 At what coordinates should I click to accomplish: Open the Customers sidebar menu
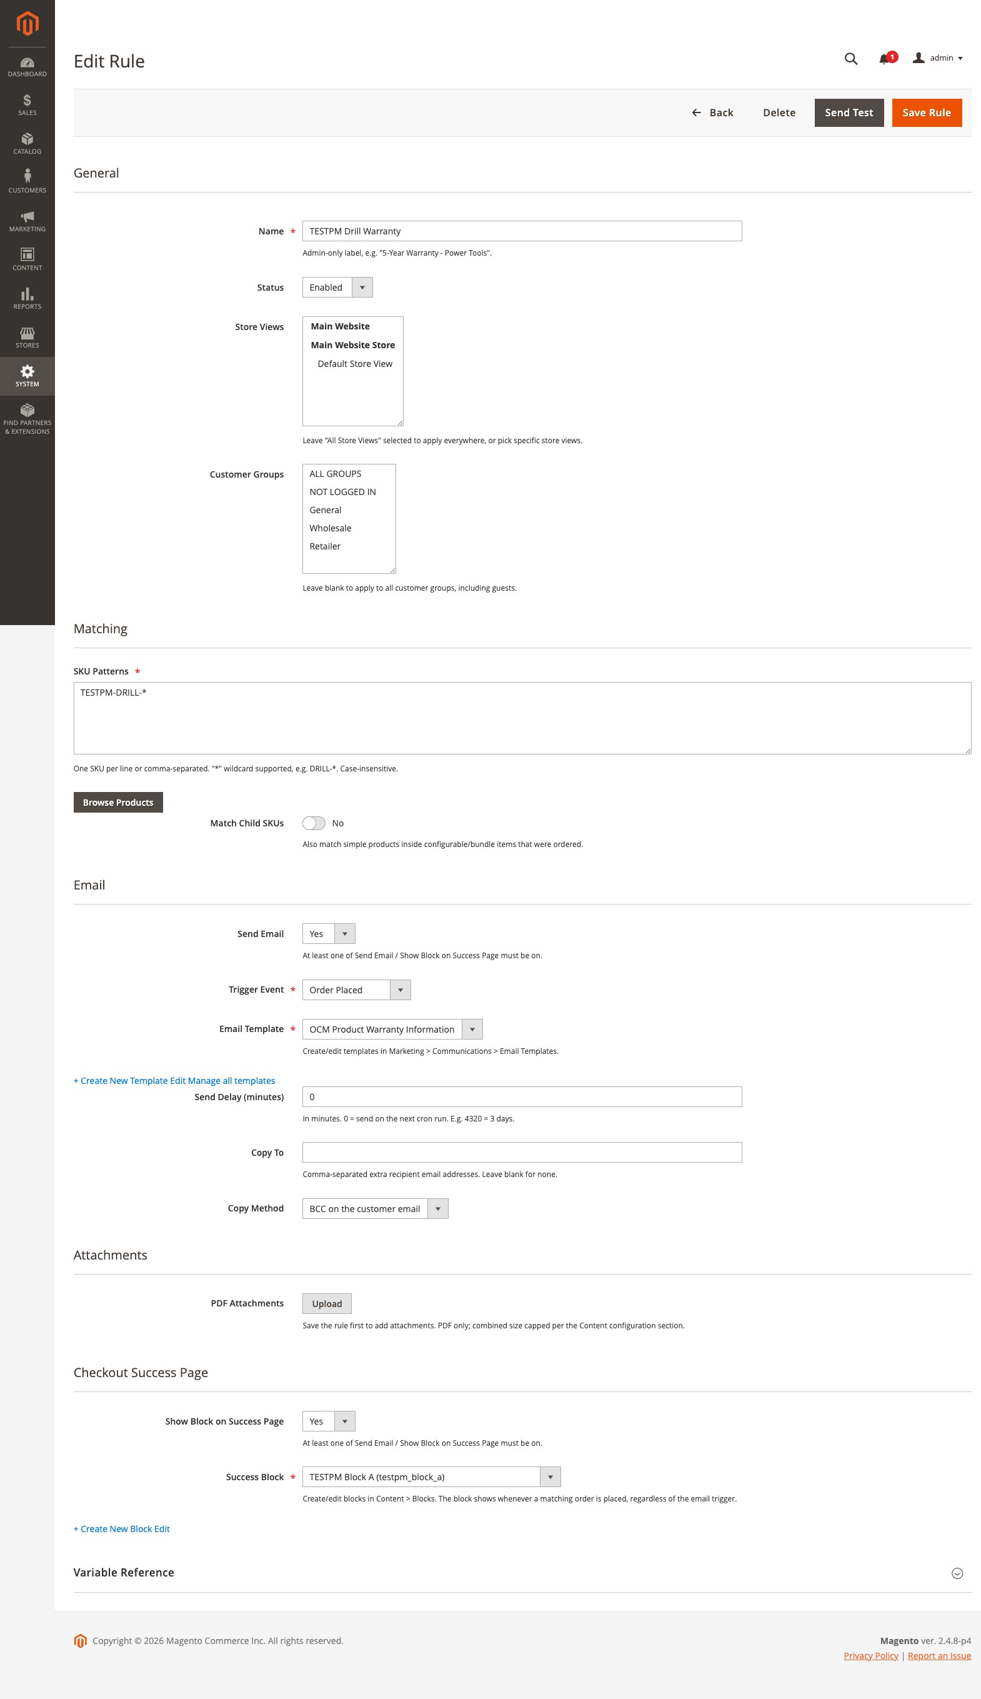(27, 183)
